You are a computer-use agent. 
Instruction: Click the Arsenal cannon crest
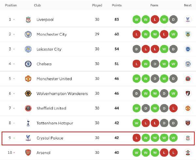click(x=28, y=152)
